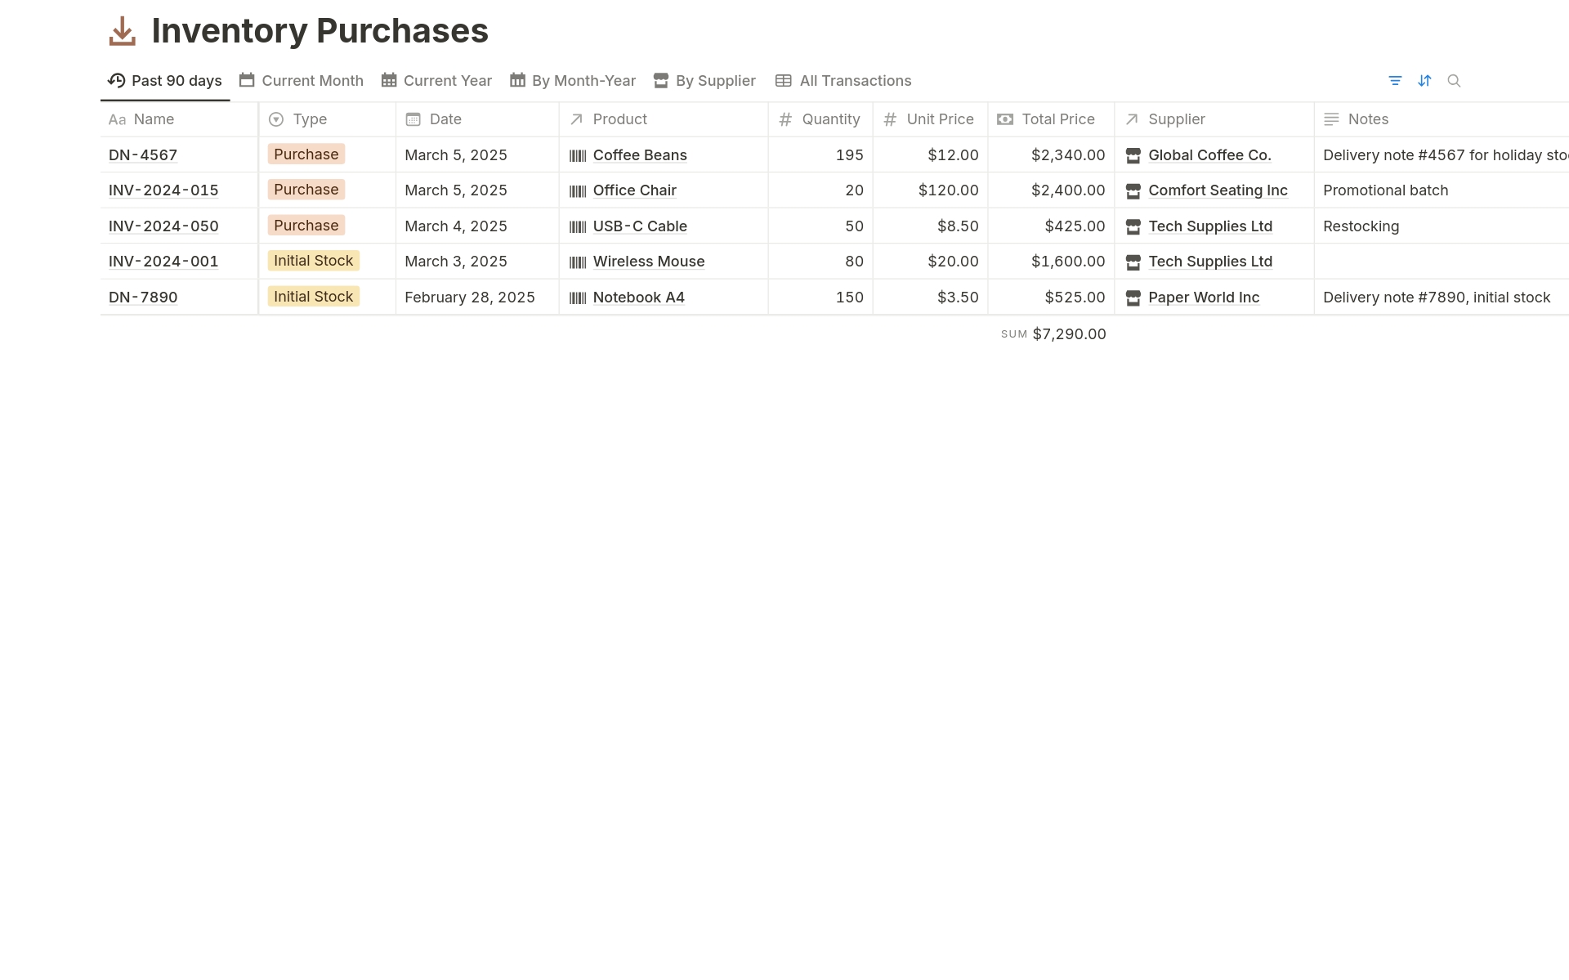Click the SUM total price calculation

[x=1053, y=334]
